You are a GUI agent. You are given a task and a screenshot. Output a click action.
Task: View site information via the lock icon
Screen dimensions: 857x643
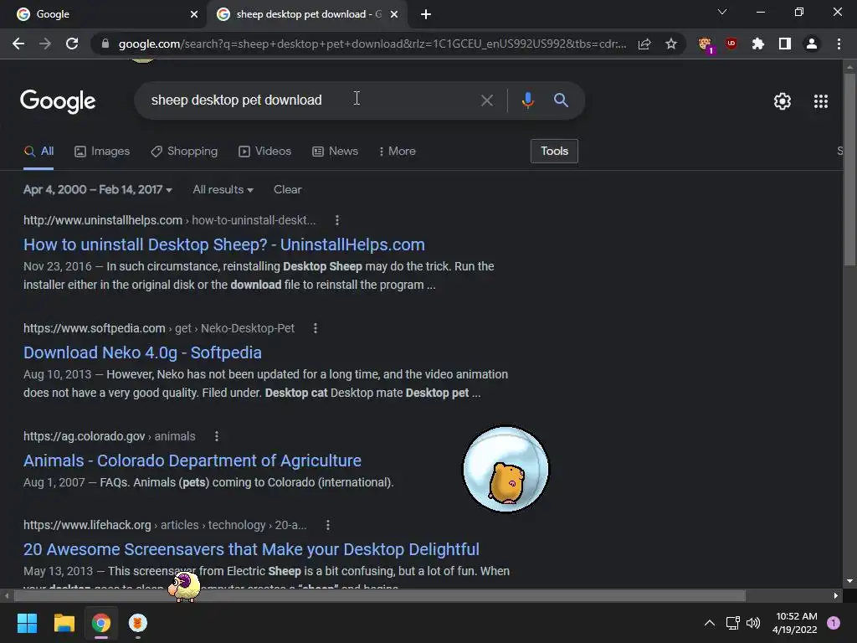pyautogui.click(x=105, y=44)
